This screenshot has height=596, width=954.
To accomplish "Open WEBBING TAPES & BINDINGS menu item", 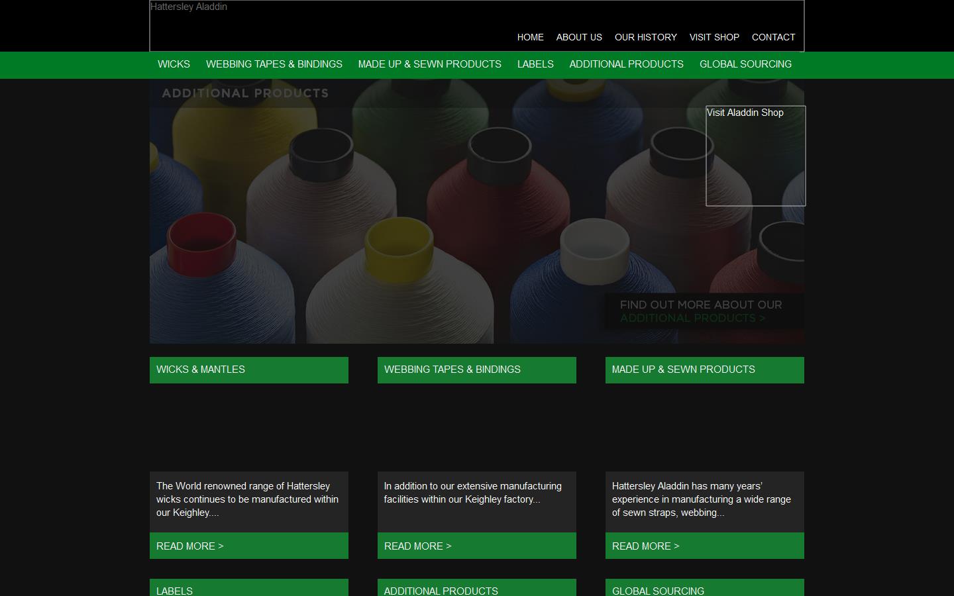I will tap(274, 64).
